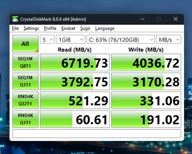This screenshot has width=192, height=154.
Task: Click the 331.06 write result
Action: 146,100
